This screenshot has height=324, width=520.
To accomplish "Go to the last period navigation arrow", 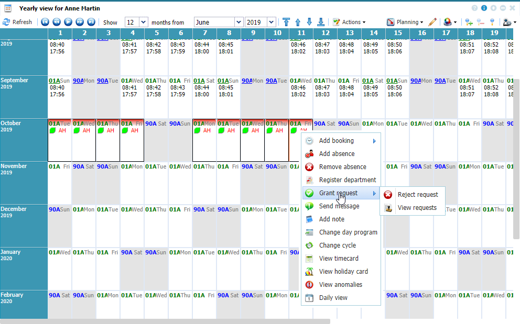I will tap(91, 22).
